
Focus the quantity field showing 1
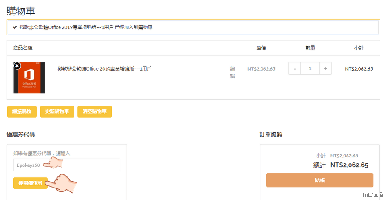(310, 68)
